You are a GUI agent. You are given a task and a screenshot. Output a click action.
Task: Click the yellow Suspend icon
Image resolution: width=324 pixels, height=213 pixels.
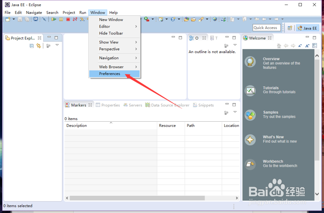click(x=61, y=19)
